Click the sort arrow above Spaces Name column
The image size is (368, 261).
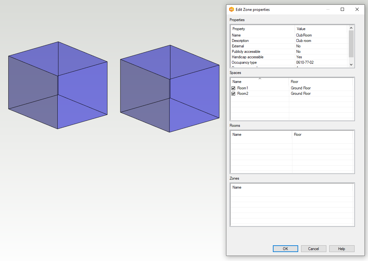[x=260, y=78]
